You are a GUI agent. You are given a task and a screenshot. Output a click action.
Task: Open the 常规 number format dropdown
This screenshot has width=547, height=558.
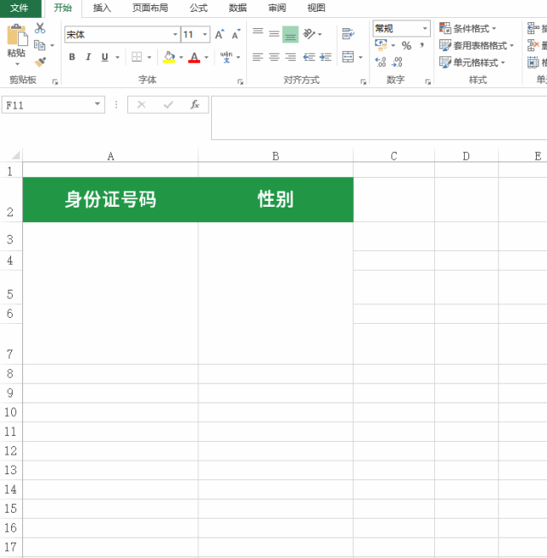coord(425,28)
